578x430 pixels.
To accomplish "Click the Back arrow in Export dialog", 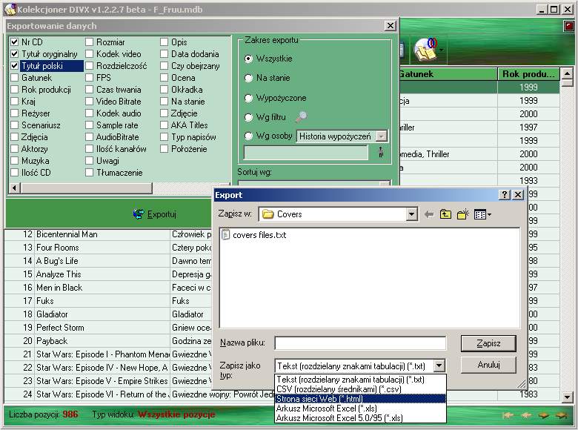I will [x=429, y=214].
